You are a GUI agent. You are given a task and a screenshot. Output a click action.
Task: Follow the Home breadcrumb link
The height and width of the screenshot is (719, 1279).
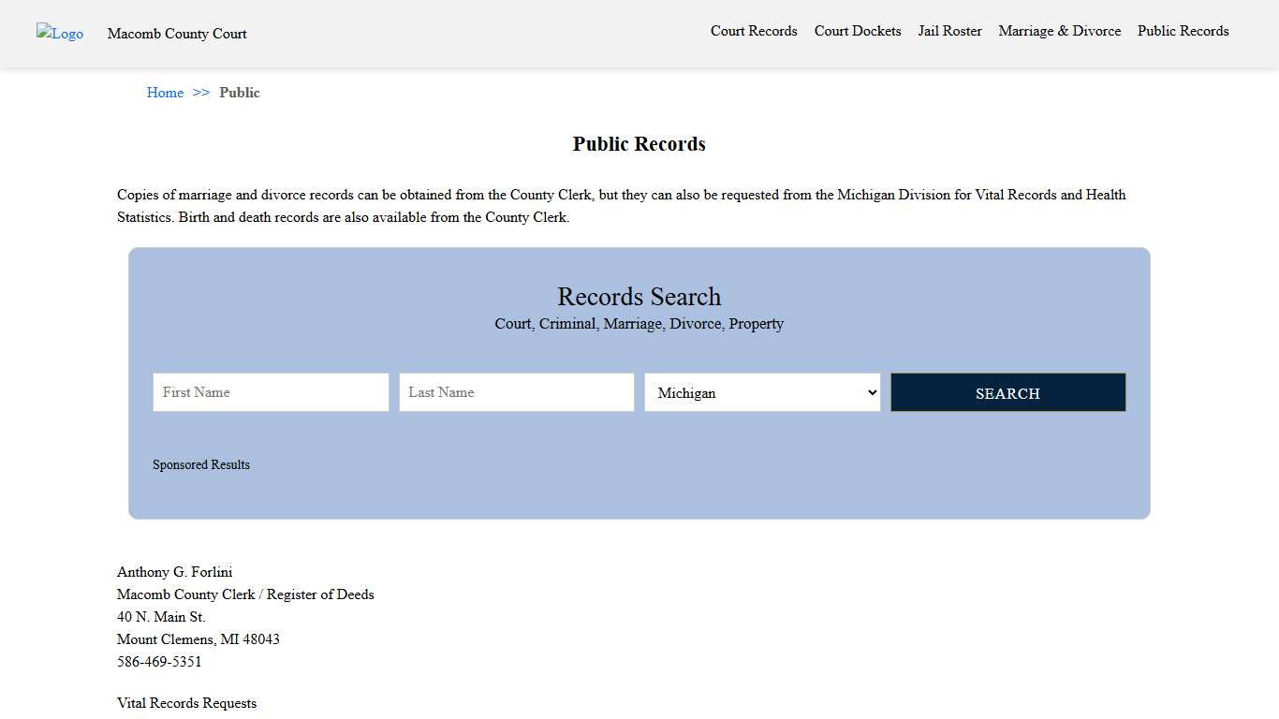click(x=165, y=92)
